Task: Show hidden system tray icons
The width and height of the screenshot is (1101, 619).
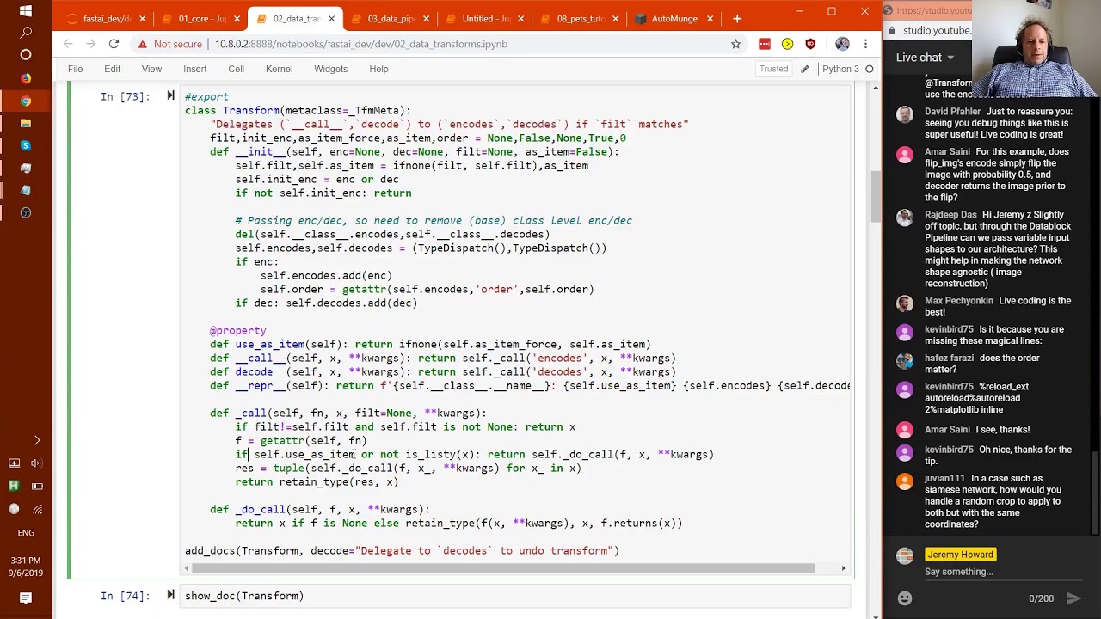Action: 37,440
